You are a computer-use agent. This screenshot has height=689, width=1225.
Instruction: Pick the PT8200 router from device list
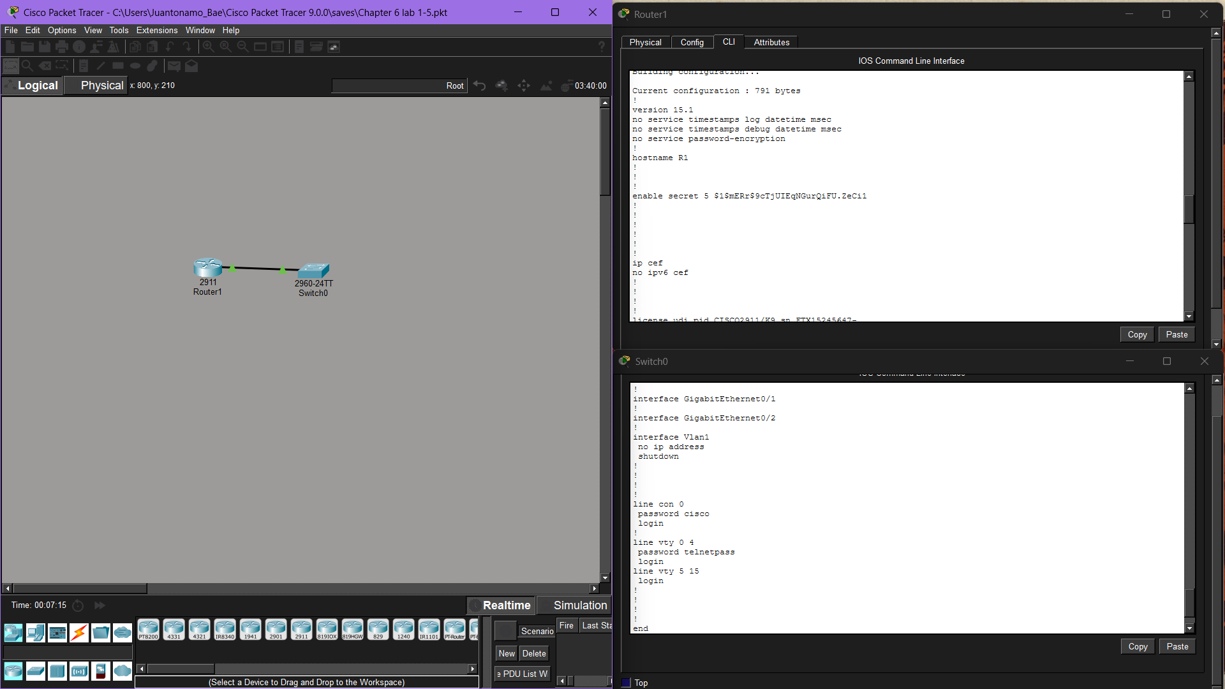tap(148, 630)
